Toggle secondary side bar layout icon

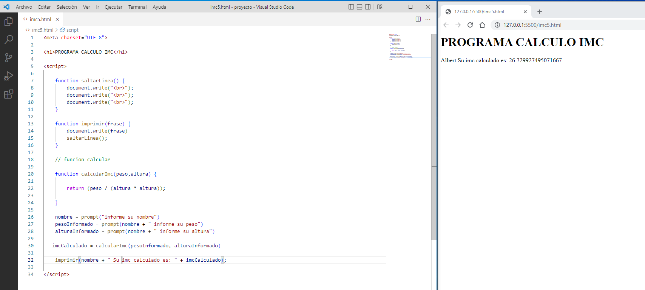[368, 7]
